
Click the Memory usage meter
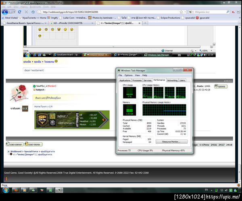(x=129, y=110)
